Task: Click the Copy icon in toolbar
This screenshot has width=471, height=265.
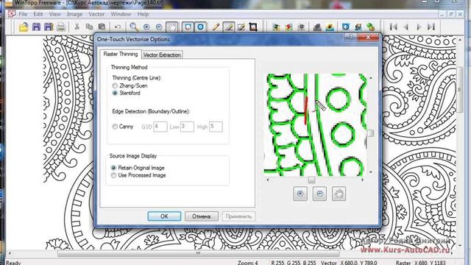Action: 89,26
